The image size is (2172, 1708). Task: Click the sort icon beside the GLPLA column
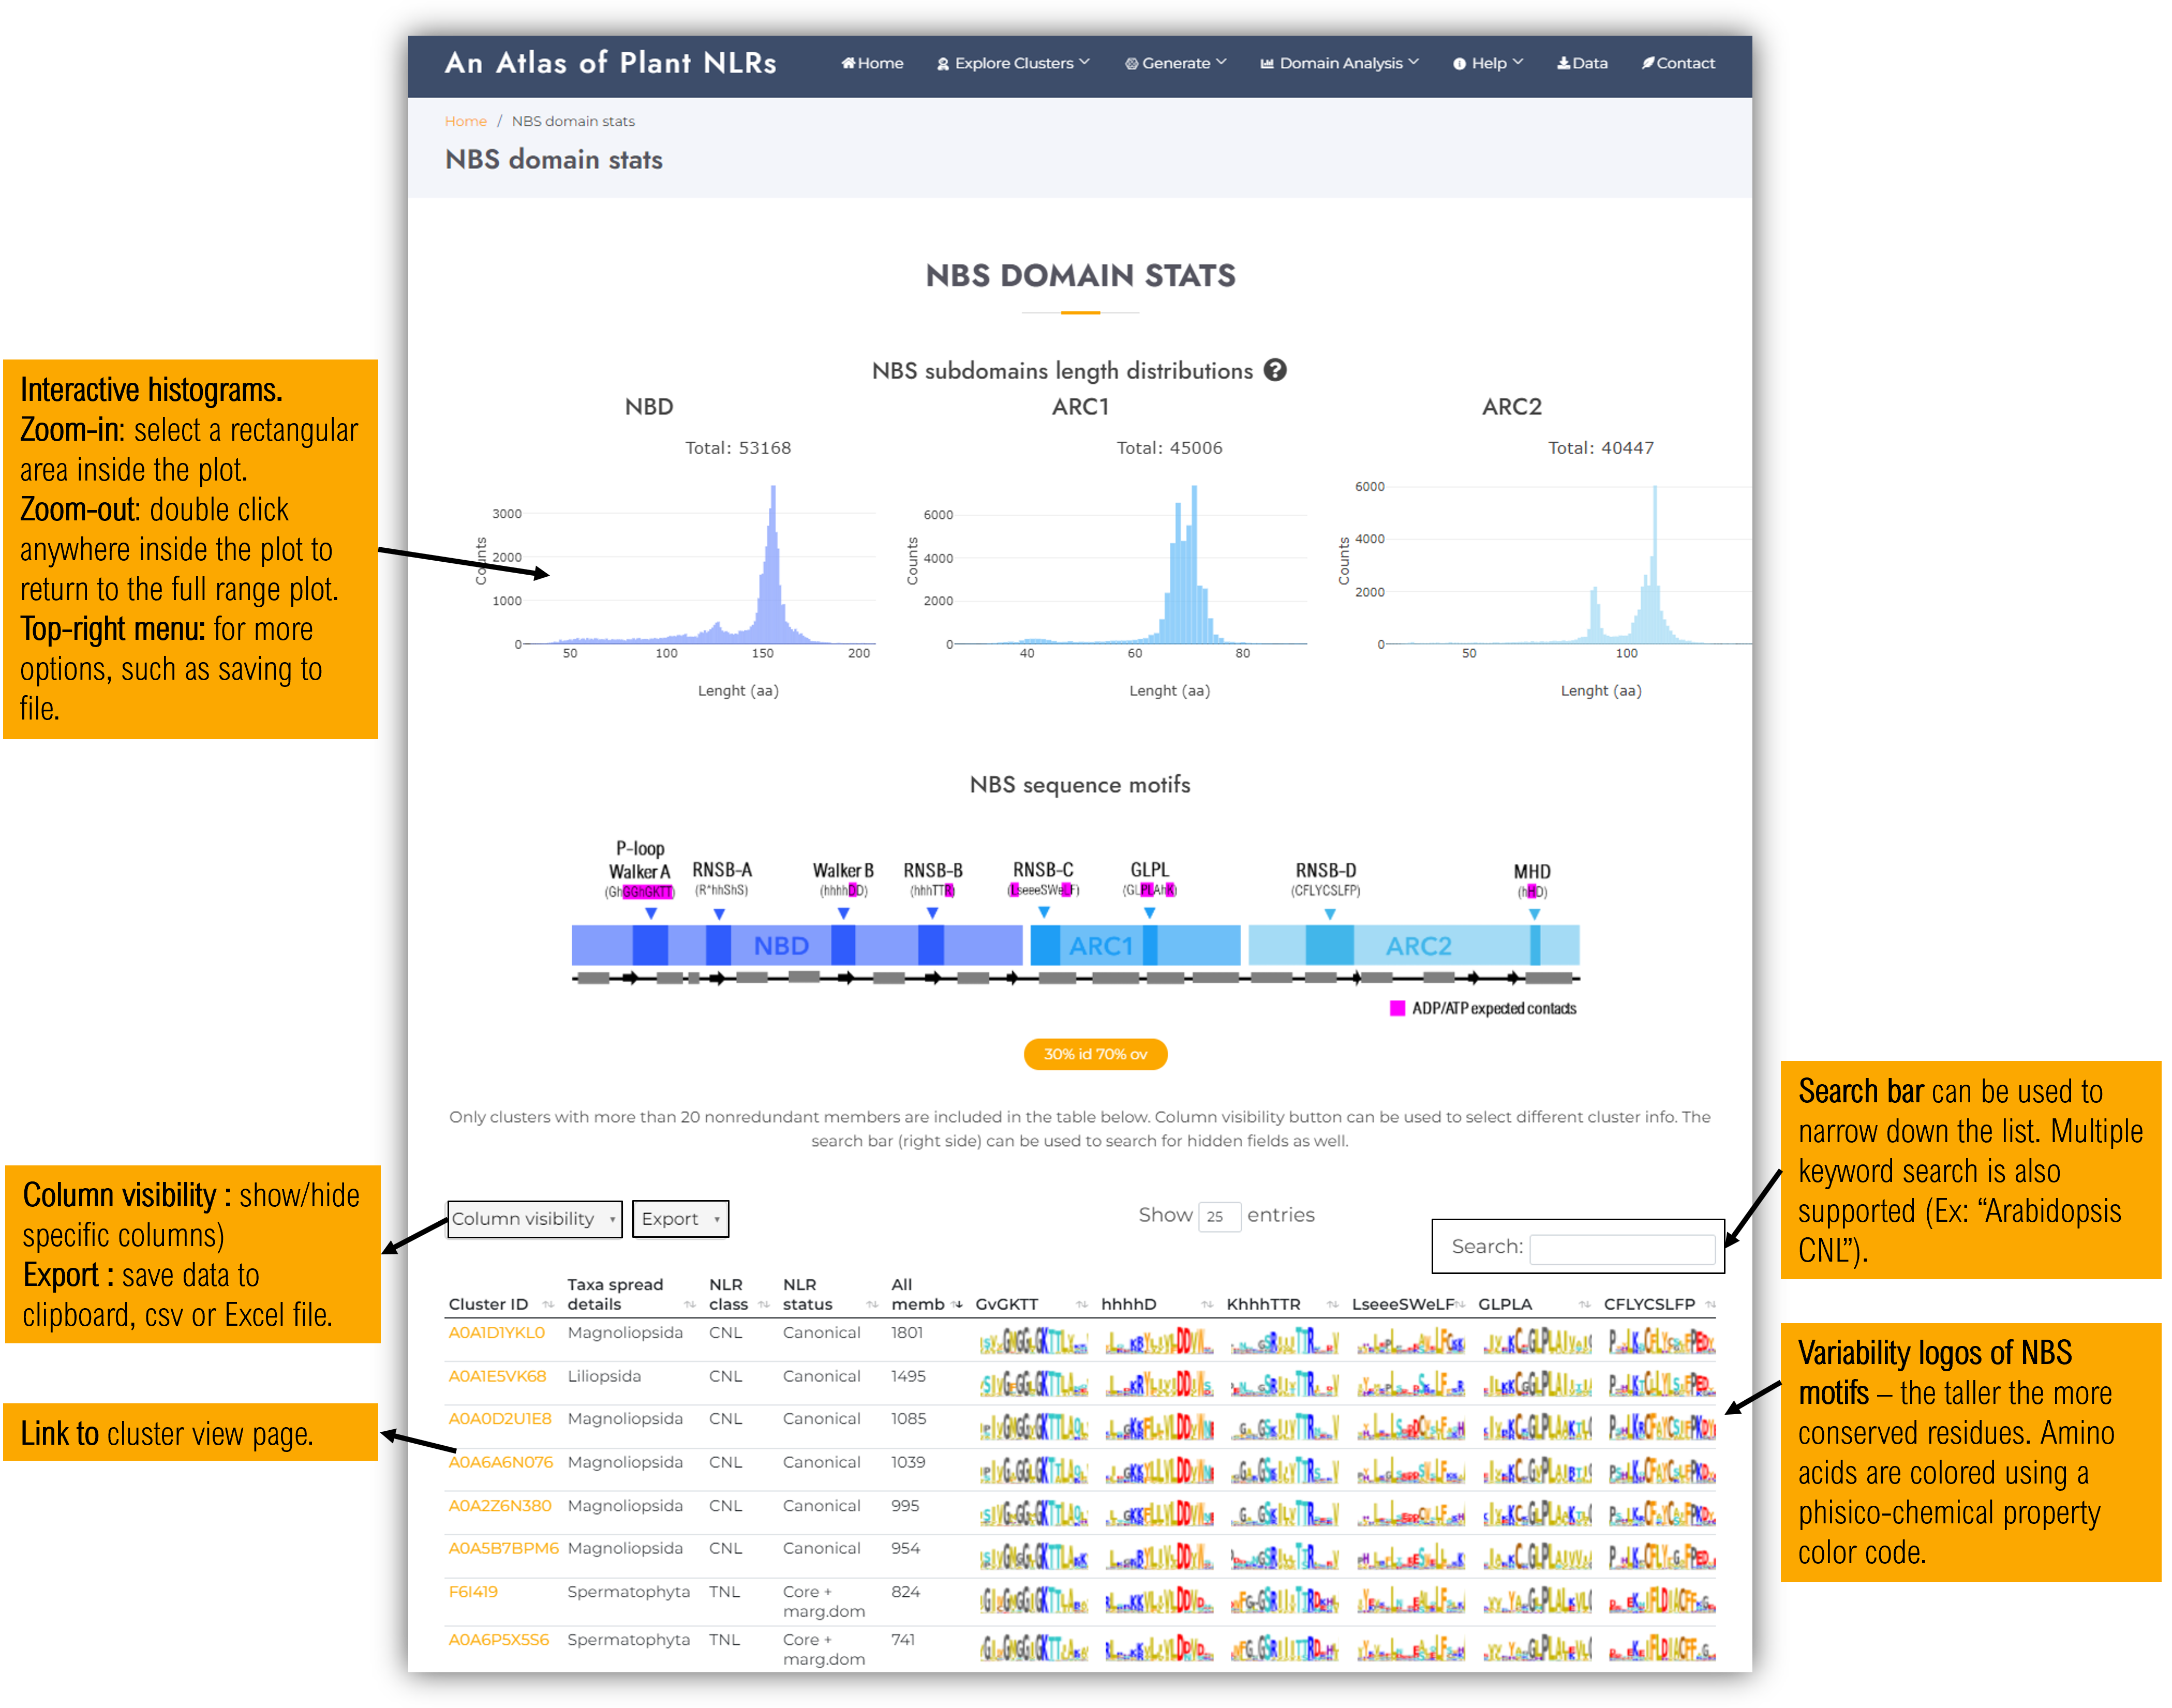point(1584,1305)
